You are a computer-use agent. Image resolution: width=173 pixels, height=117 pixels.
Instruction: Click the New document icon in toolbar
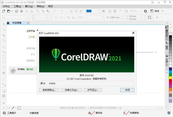tap(3, 11)
